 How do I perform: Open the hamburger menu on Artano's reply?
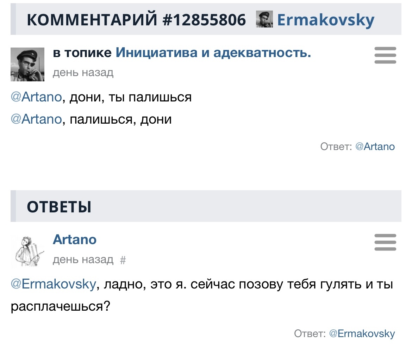pos(385,242)
